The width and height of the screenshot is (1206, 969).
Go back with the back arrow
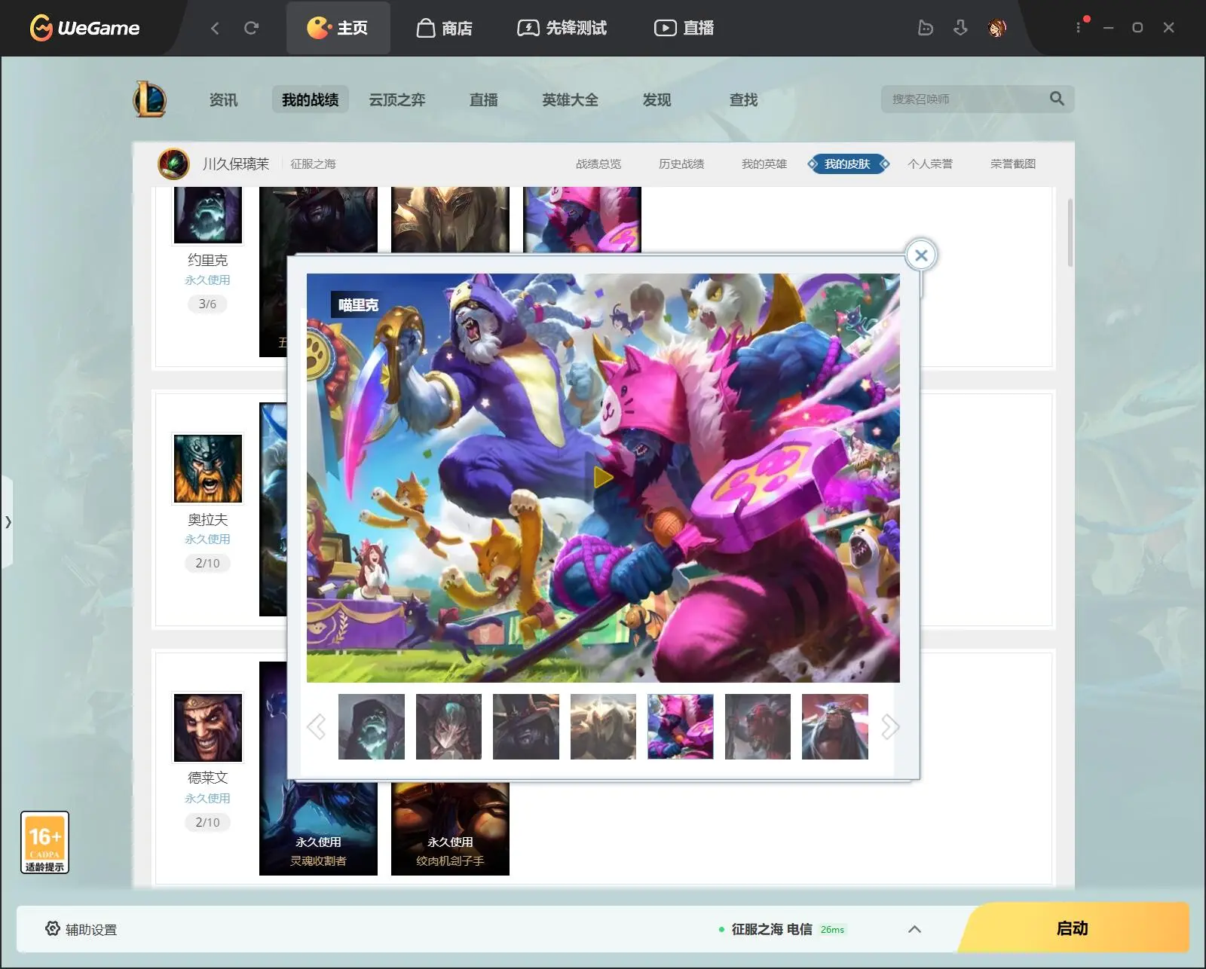point(216,28)
